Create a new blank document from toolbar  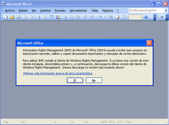6,17
